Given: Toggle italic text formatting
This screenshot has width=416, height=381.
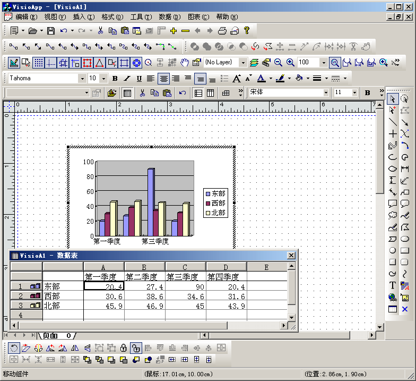Looking at the screenshot, I should point(127,79).
